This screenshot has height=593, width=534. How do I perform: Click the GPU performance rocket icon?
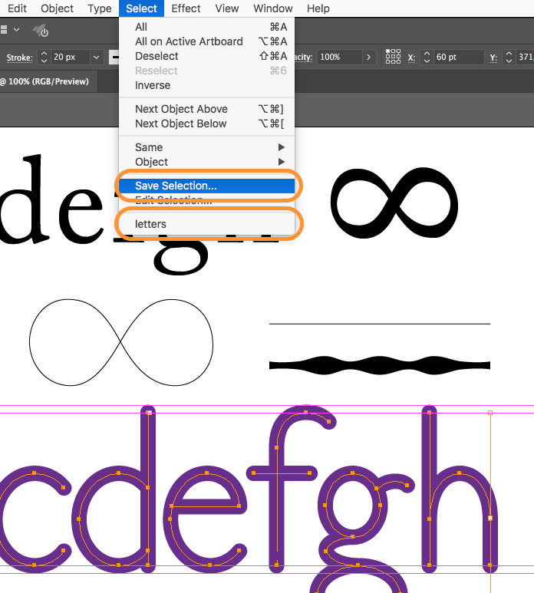point(40,31)
